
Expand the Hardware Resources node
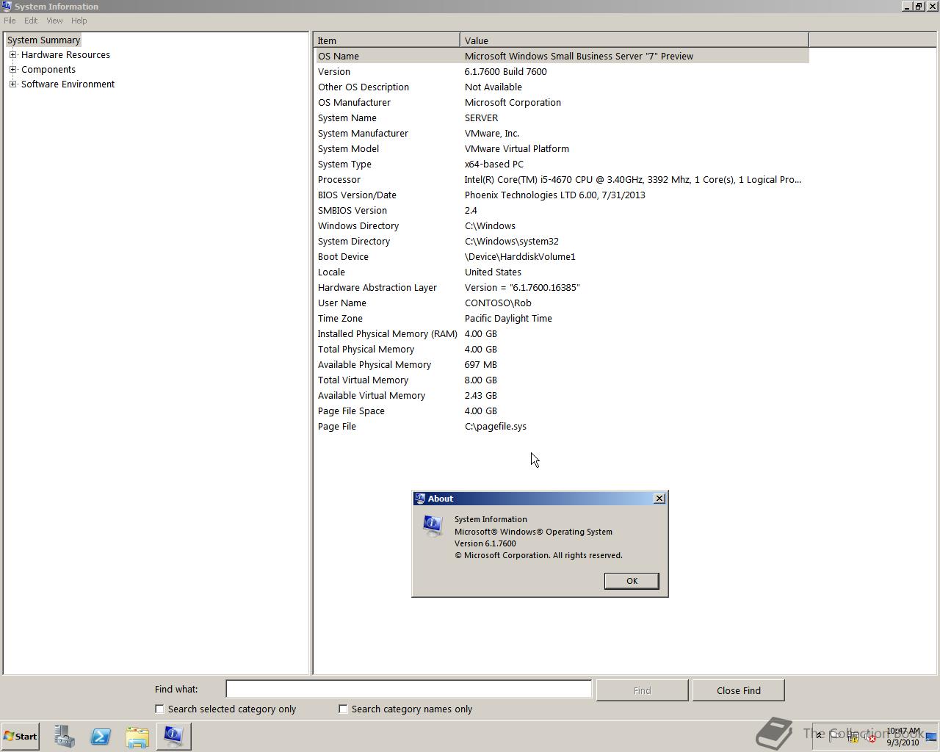[x=12, y=54]
